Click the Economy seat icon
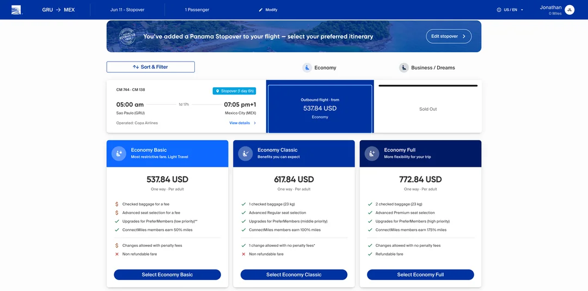The height and width of the screenshot is (291, 588). 307,68
